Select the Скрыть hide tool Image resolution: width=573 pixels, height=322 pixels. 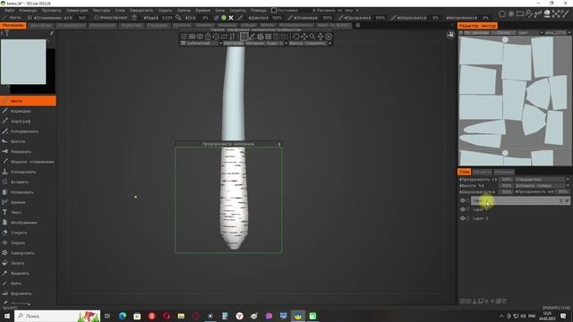coord(28,242)
